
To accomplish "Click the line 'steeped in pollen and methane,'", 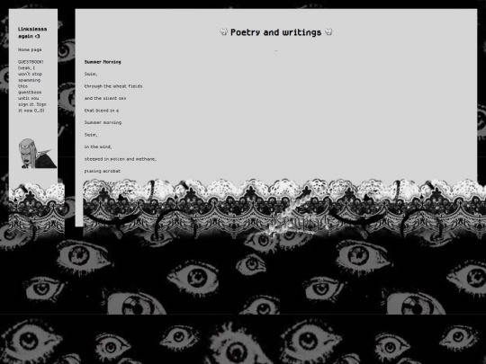I will click(x=121, y=159).
